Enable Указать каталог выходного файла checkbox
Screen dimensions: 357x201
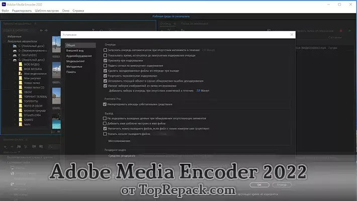pos(105,134)
